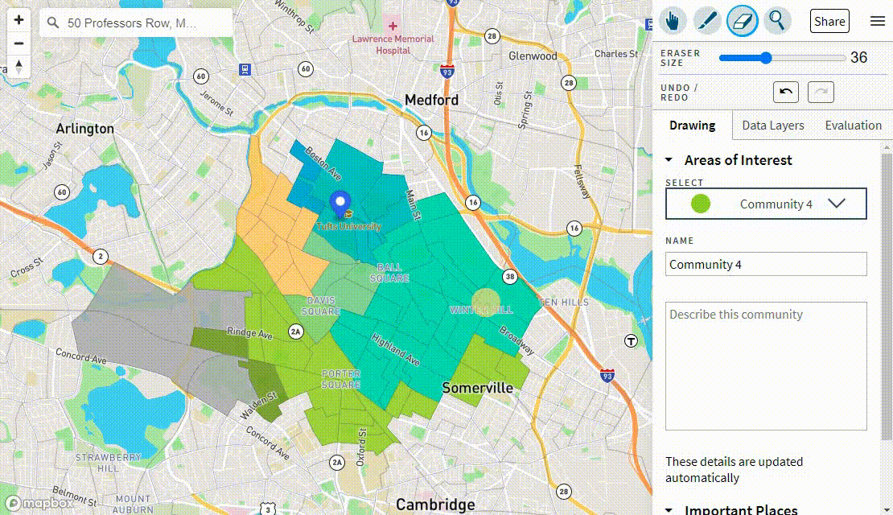Viewport: 893px width, 515px height.
Task: Select the Inspect magnifier tool
Action: tap(776, 21)
